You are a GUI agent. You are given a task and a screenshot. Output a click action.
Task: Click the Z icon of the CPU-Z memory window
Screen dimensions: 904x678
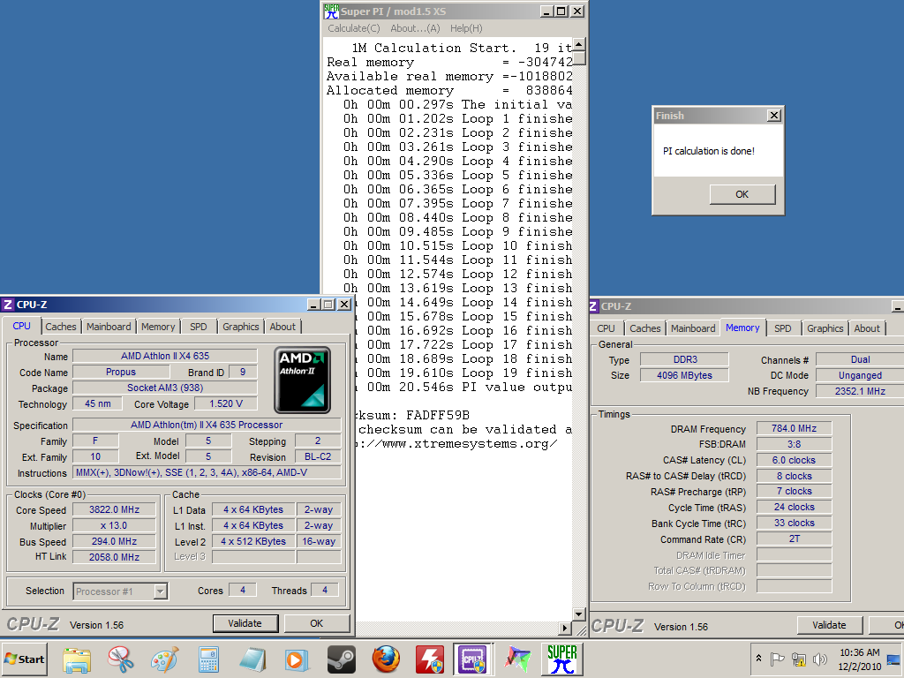pos(594,306)
